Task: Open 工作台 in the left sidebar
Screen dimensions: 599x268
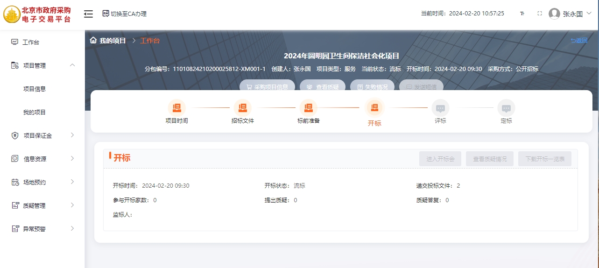Action: click(x=42, y=42)
